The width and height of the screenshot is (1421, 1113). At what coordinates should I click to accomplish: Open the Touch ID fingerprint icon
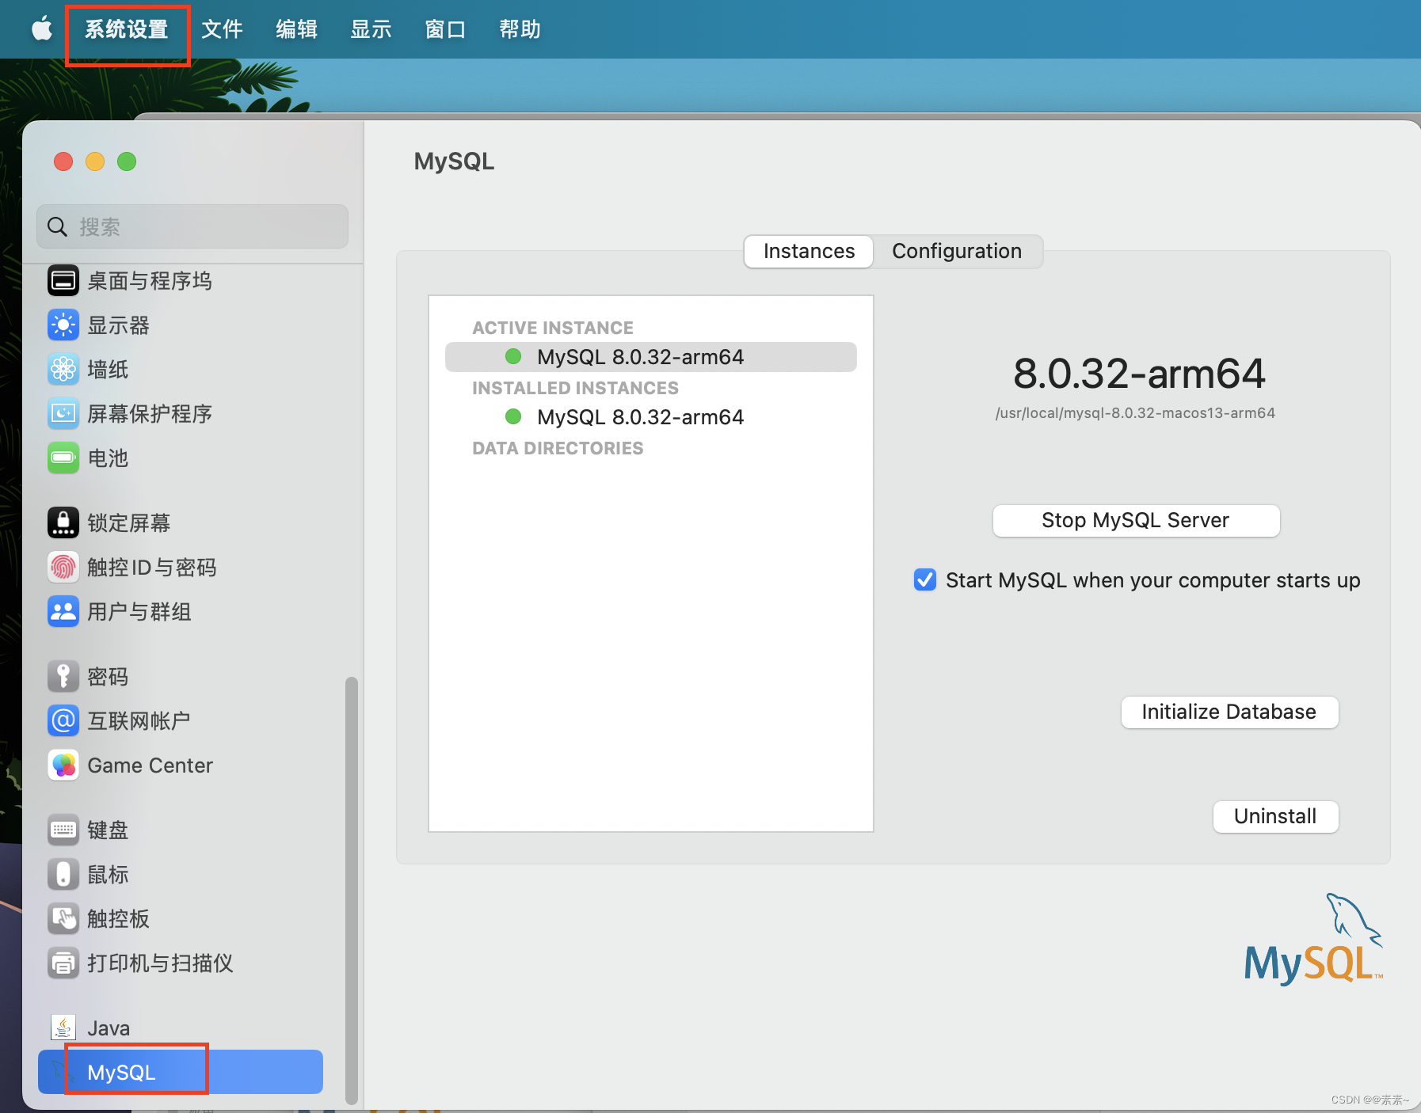tap(63, 567)
